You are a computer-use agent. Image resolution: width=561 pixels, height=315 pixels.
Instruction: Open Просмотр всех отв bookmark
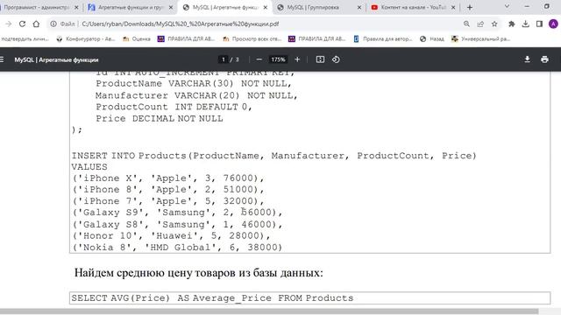pyautogui.click(x=252, y=38)
